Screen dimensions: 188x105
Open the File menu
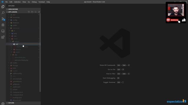coord(6,2)
